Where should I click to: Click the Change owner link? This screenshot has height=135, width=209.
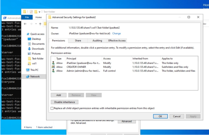coord(116,33)
